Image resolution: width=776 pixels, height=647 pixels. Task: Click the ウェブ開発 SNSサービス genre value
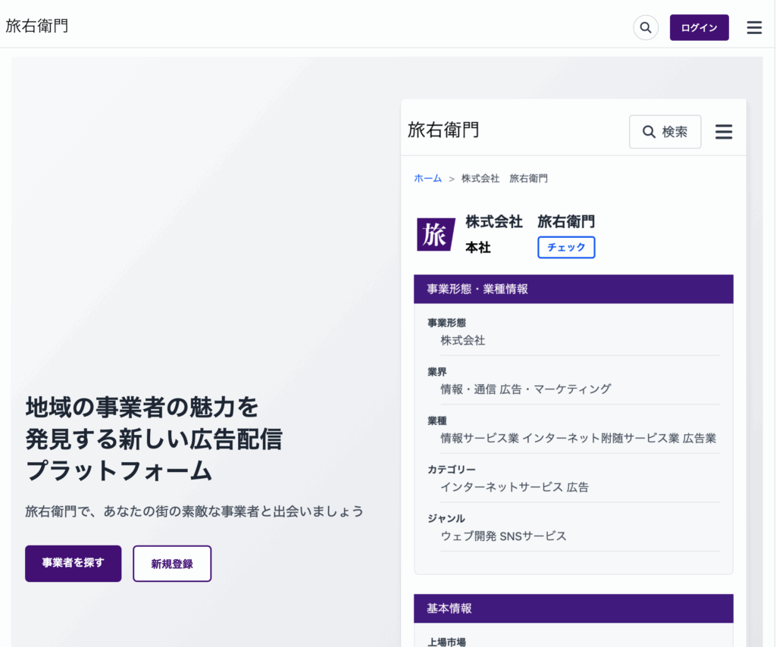[503, 536]
